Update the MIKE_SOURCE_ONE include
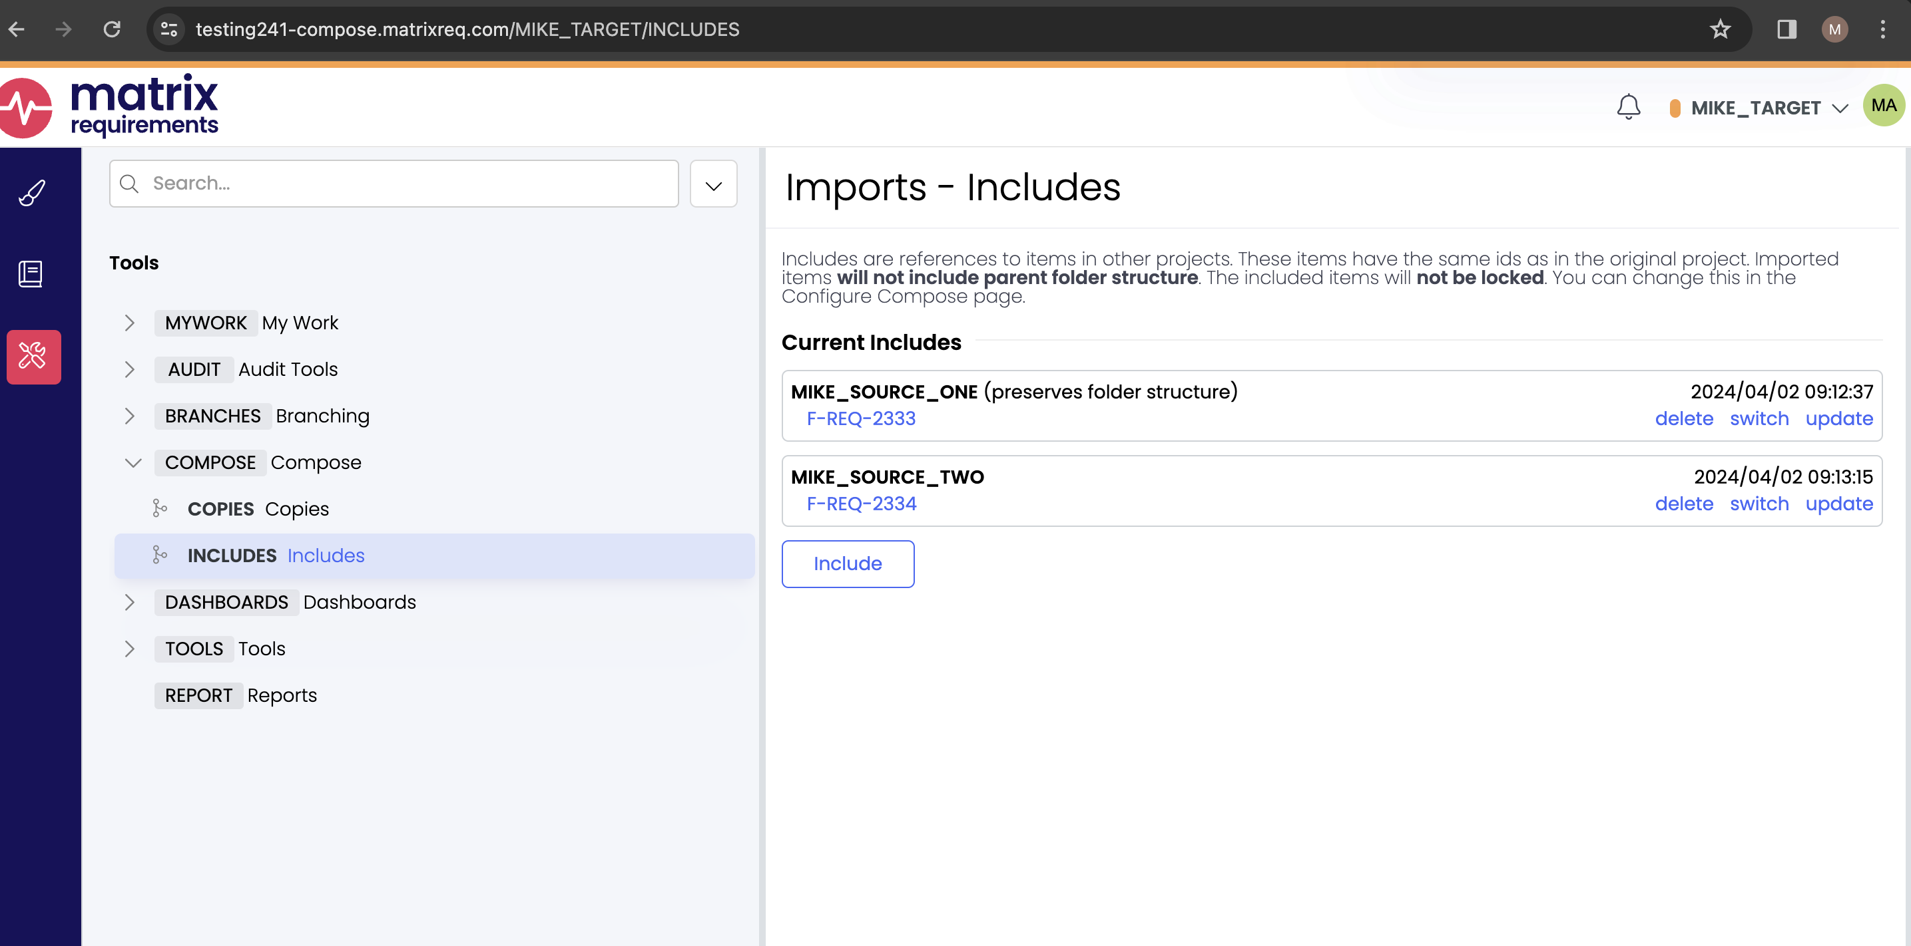The width and height of the screenshot is (1911, 946). tap(1839, 420)
